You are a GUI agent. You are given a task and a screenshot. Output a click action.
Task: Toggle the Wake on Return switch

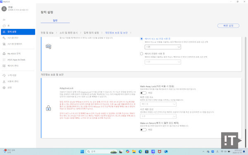[143, 130]
